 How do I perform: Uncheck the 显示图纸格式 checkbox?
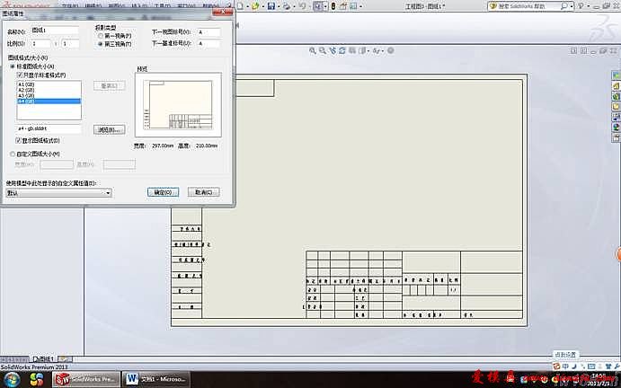[x=20, y=140]
